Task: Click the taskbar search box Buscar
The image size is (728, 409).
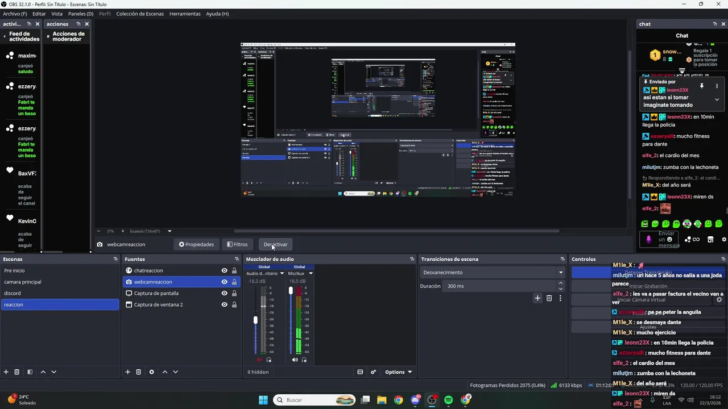Action: (x=315, y=400)
